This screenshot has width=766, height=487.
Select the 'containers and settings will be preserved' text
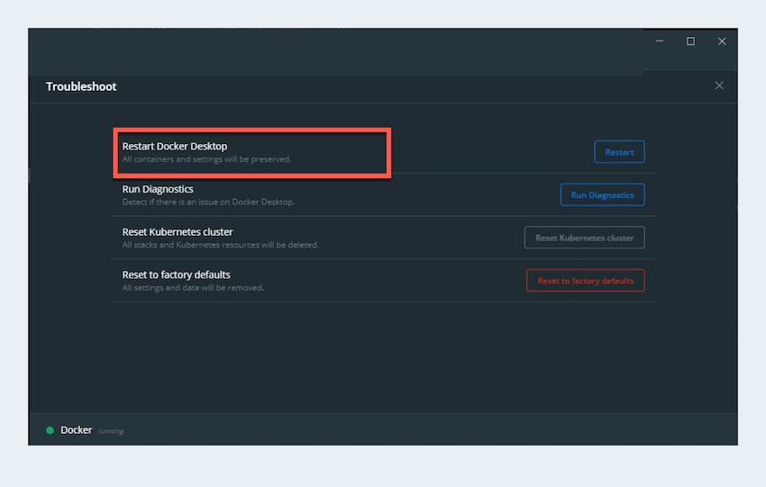pyautogui.click(x=206, y=159)
